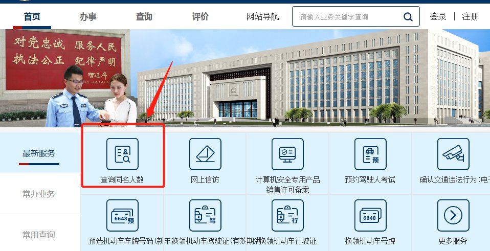Image resolution: width=490 pixels, height=251 pixels.
Task: Click the 注册 link
Action: tap(471, 16)
